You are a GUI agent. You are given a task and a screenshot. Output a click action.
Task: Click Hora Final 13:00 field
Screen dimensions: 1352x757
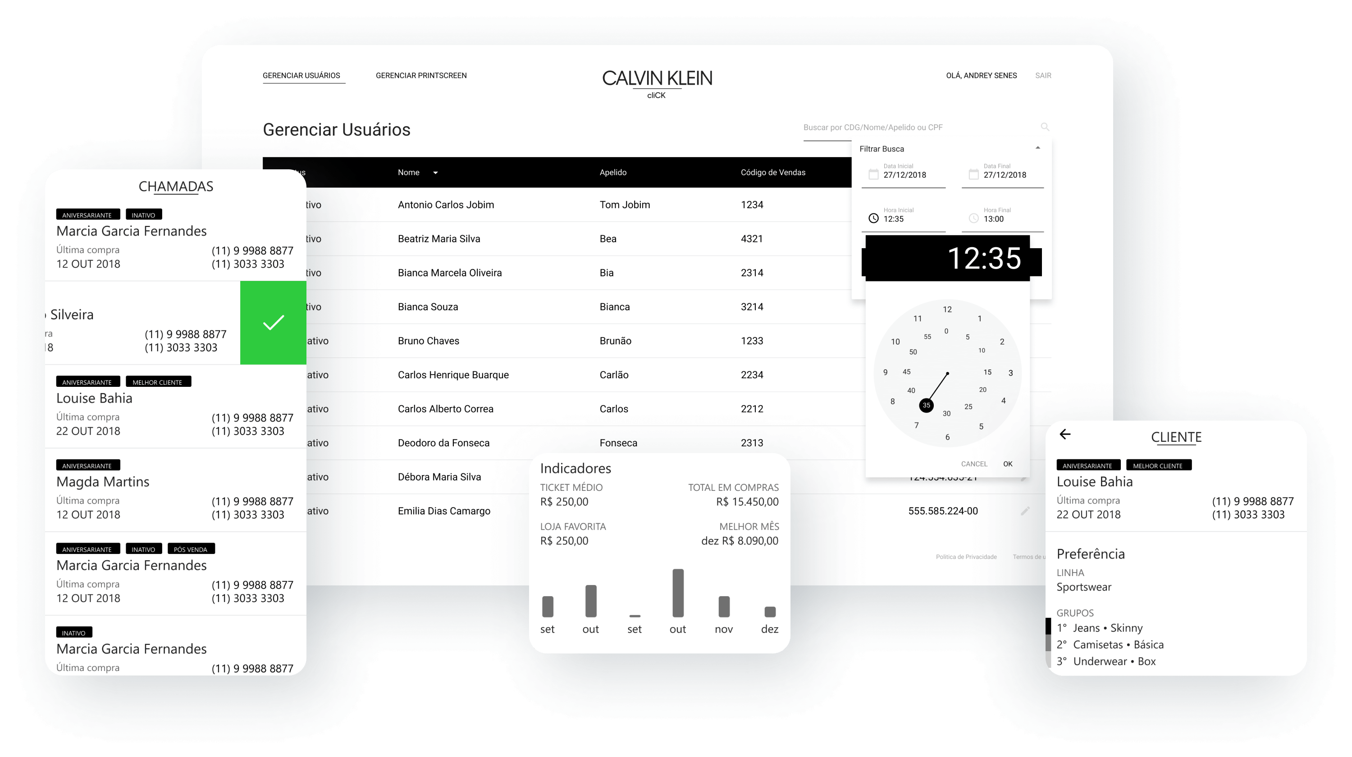click(1003, 219)
